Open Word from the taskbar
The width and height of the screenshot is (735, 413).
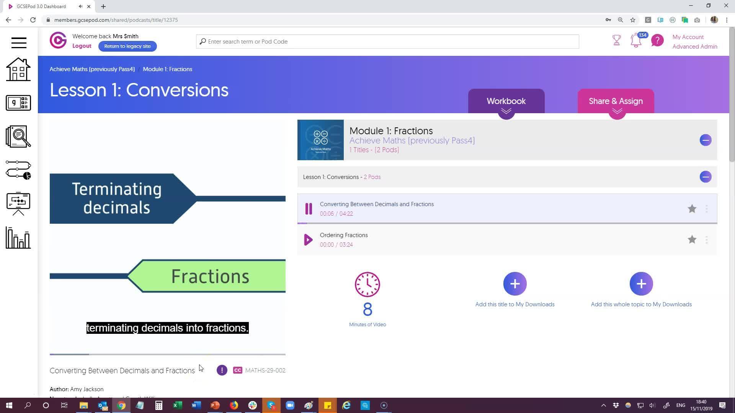point(196,405)
